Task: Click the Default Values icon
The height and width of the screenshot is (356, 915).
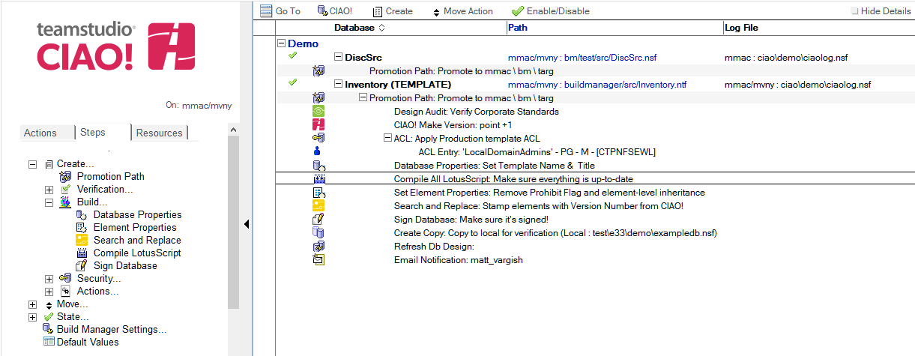Action: (49, 342)
